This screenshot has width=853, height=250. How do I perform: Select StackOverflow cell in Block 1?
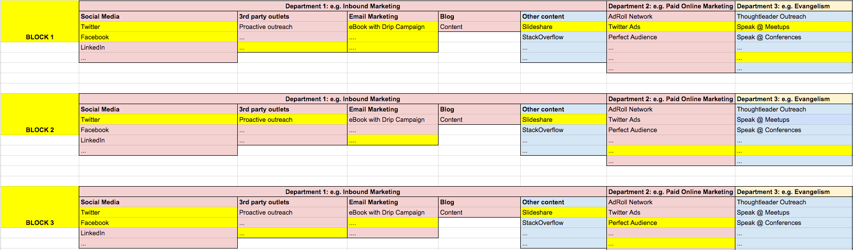tap(563, 37)
